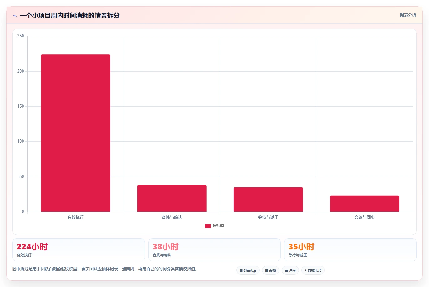Viewport: 429px width, 287px height.
Task: Click the 数据卡片 tag chip
Action: (x=313, y=270)
